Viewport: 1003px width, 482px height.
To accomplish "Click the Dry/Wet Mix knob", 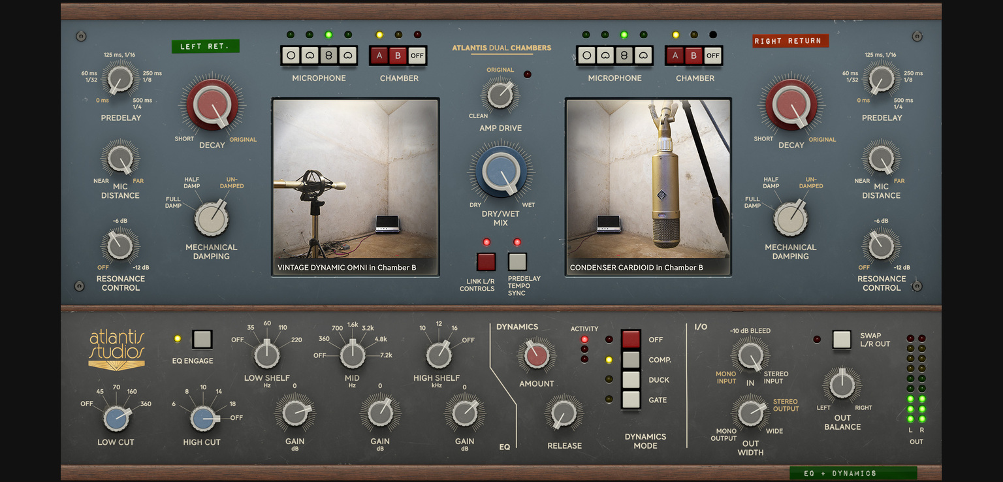I will tap(500, 172).
